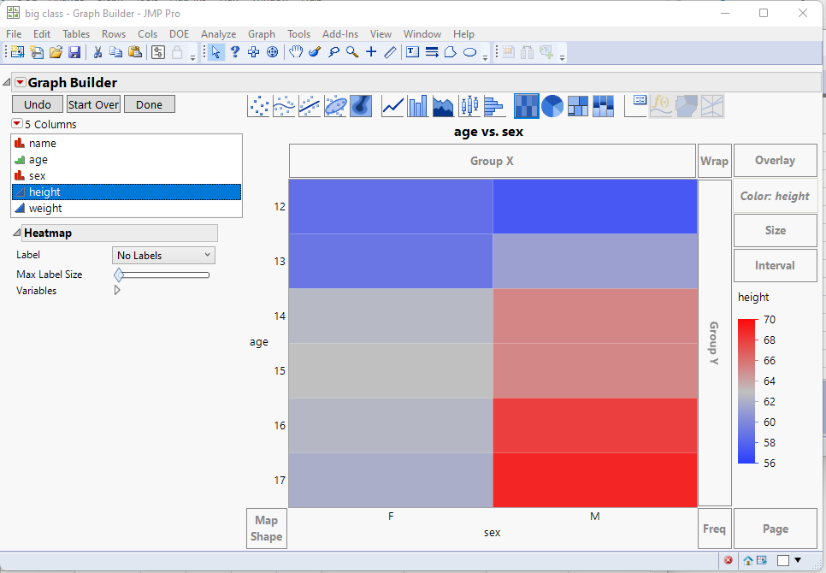This screenshot has height=573, width=826.
Task: Expand the Variables disclosure triangle
Action: 115,290
